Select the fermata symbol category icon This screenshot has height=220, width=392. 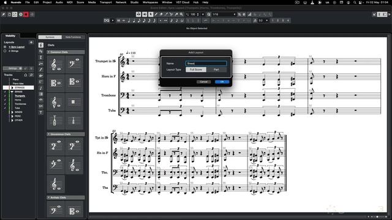[41, 100]
